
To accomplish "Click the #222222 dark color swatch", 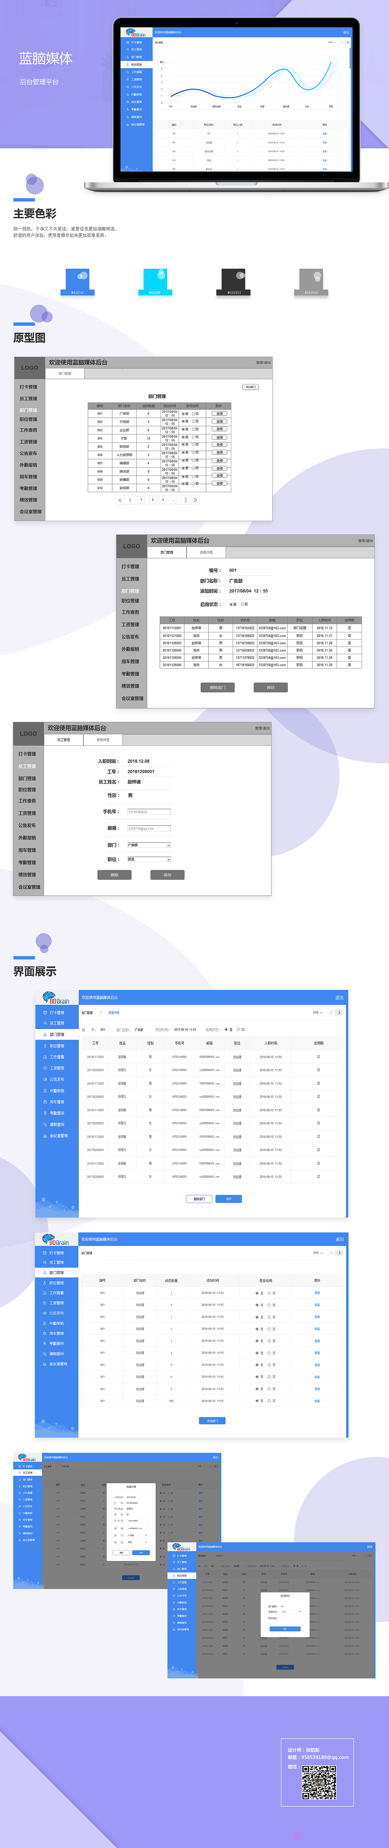I will 234,282.
